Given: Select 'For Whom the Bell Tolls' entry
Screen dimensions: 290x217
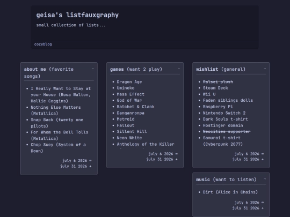Looking at the screenshot, I should coord(60,135).
